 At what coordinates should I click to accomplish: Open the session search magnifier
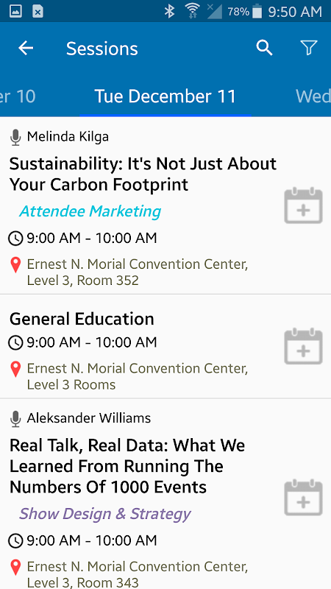tap(264, 48)
